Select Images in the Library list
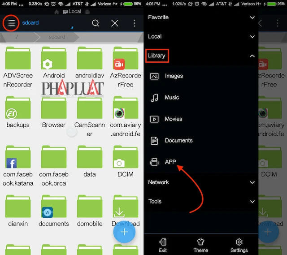 click(173, 76)
